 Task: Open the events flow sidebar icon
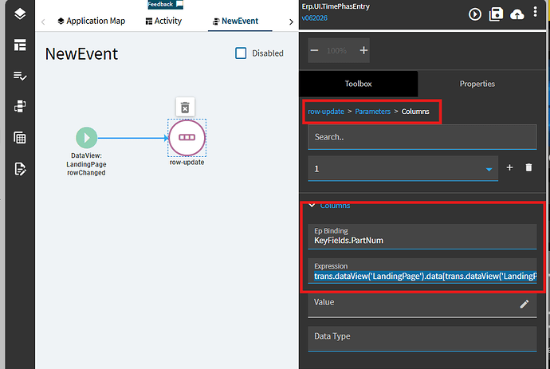[20, 106]
